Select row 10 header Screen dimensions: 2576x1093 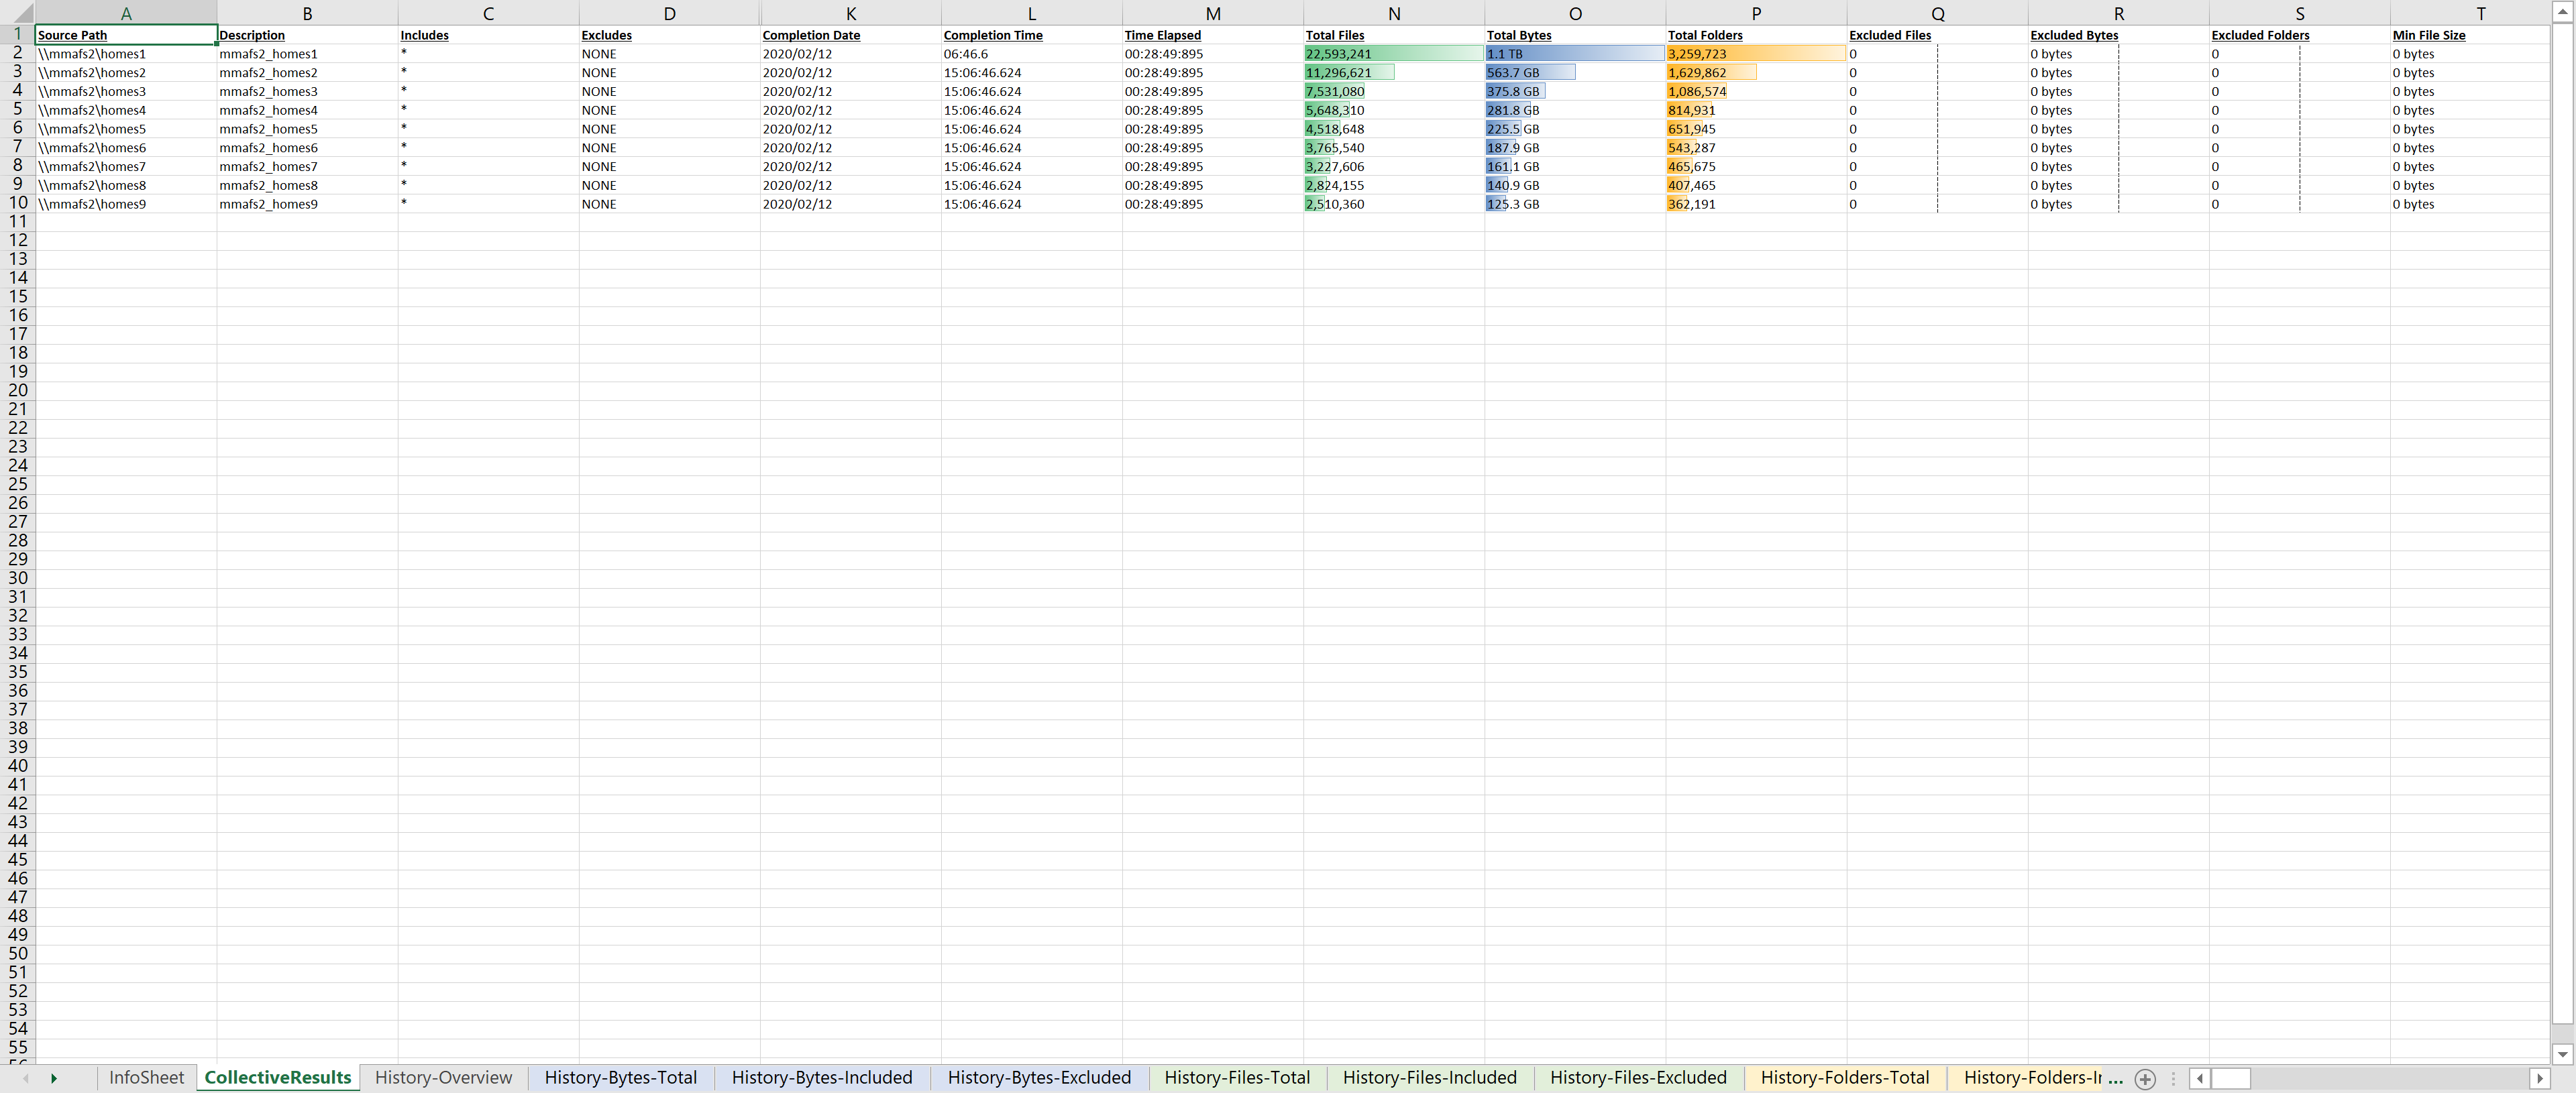point(17,203)
